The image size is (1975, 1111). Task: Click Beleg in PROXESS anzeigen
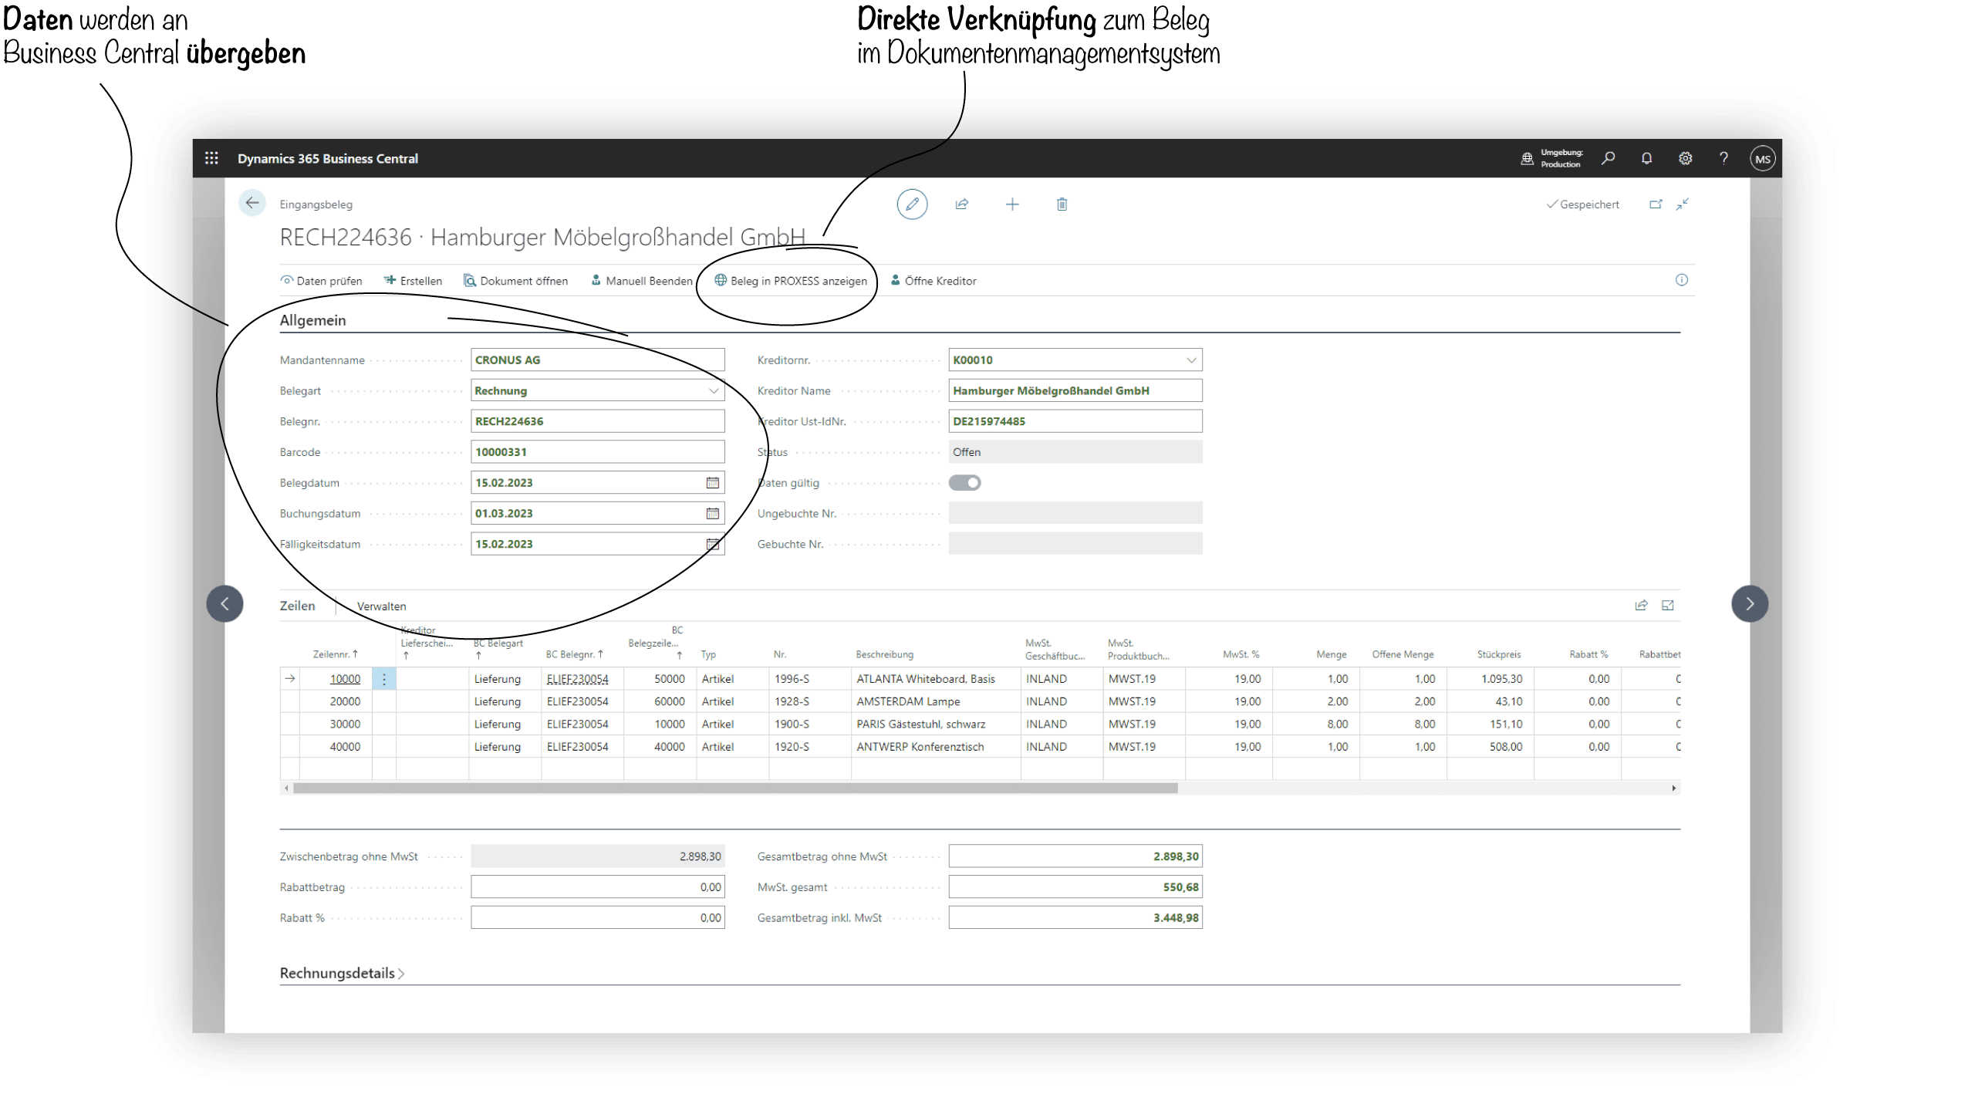789,281
